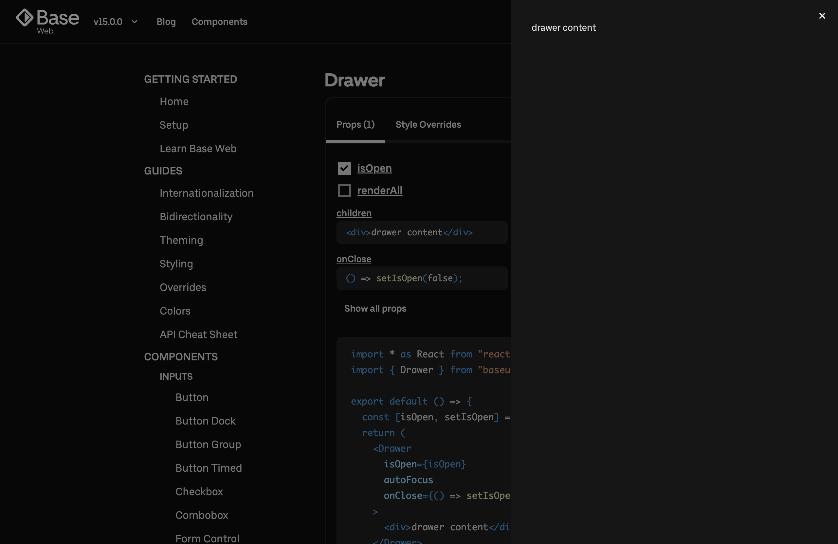This screenshot has height=544, width=838.
Task: Click the GUIDES section heading
Action: tap(163, 171)
